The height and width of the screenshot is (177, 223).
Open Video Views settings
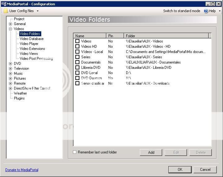click(x=29, y=54)
